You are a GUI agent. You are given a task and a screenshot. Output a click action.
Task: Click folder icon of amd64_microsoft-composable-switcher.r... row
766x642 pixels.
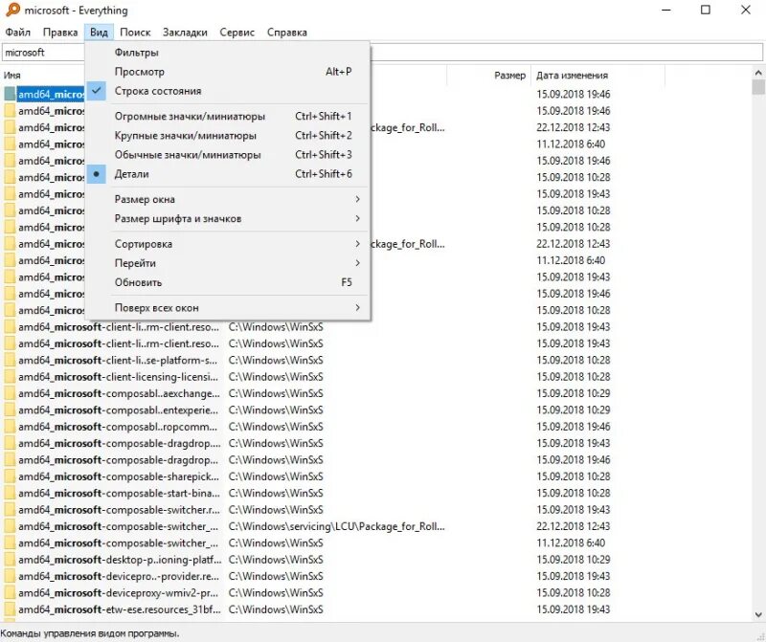(10, 510)
